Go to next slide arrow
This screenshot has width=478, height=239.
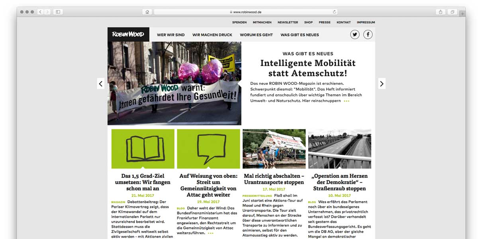coord(382,84)
